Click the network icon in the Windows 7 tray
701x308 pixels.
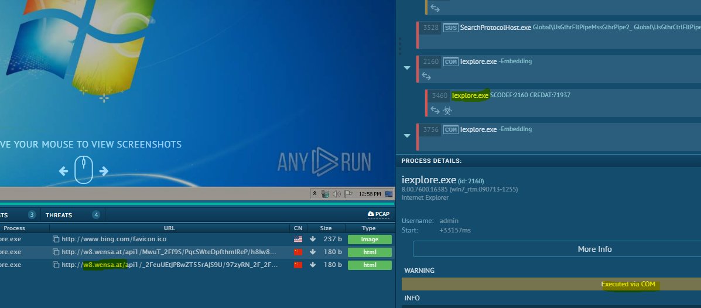point(326,194)
